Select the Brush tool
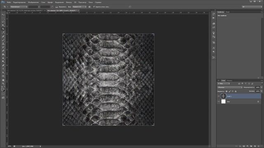Viewport: 264px width, 148px height. pos(3,40)
